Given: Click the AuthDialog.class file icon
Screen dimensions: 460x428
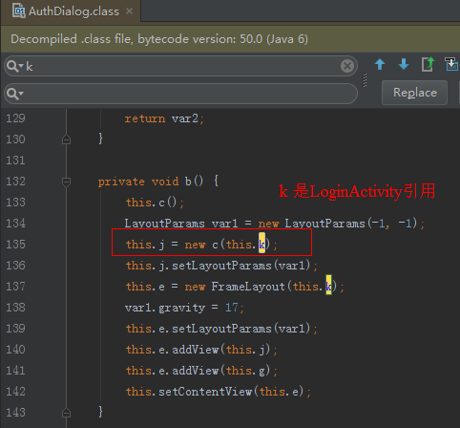Looking at the screenshot, I should click(19, 11).
